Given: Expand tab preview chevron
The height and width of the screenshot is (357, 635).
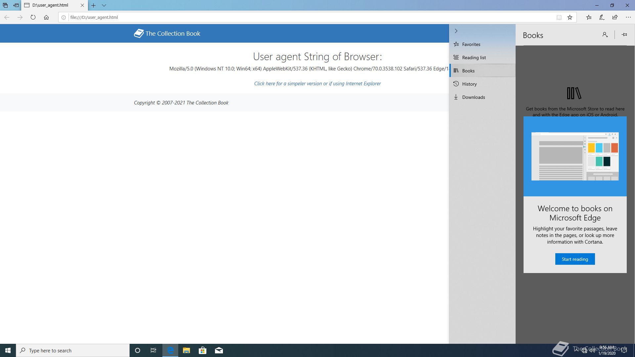Looking at the screenshot, I should click(x=104, y=5).
